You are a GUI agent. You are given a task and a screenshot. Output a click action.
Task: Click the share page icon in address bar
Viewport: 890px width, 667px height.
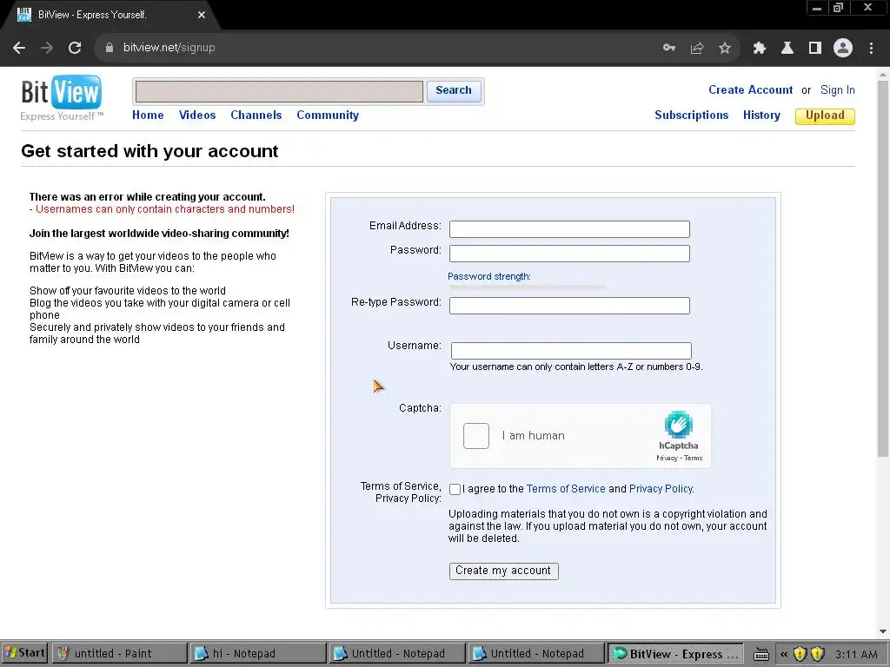(x=697, y=48)
